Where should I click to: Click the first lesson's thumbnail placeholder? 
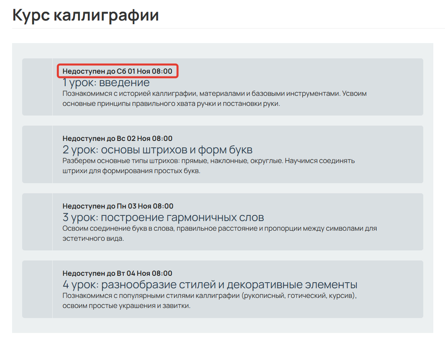click(x=37, y=86)
